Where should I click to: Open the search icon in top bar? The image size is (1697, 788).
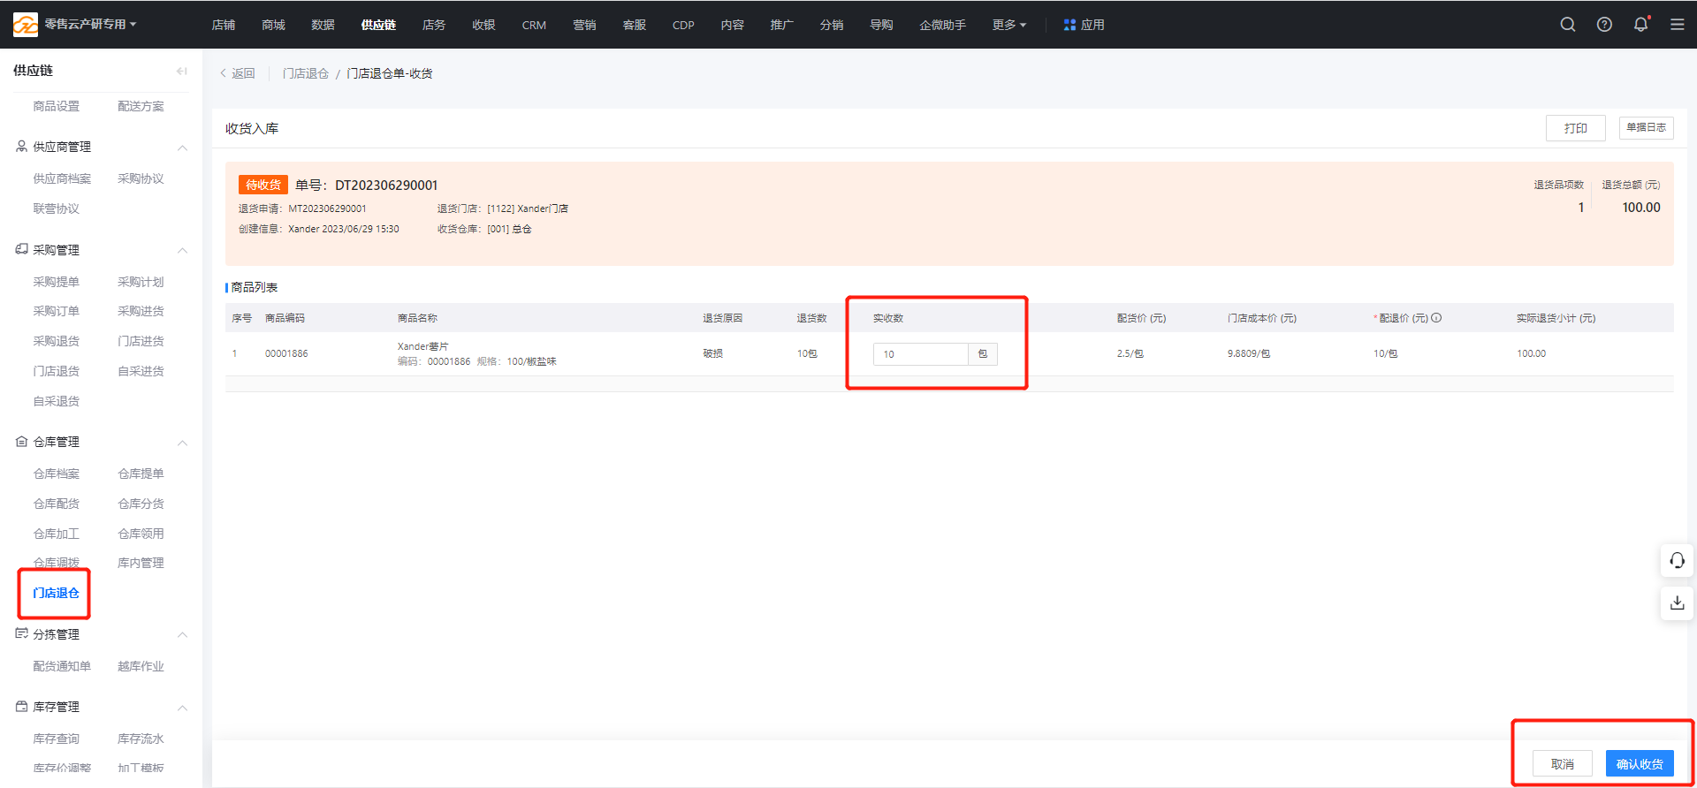pos(1568,25)
